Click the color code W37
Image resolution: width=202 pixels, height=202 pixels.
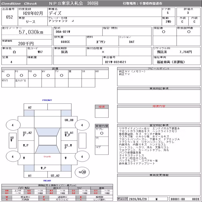(40, 52)
